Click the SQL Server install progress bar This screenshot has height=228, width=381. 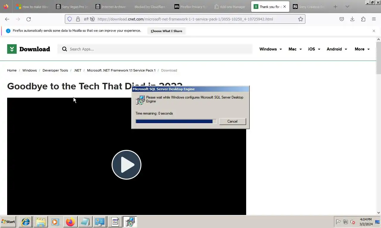click(x=176, y=121)
